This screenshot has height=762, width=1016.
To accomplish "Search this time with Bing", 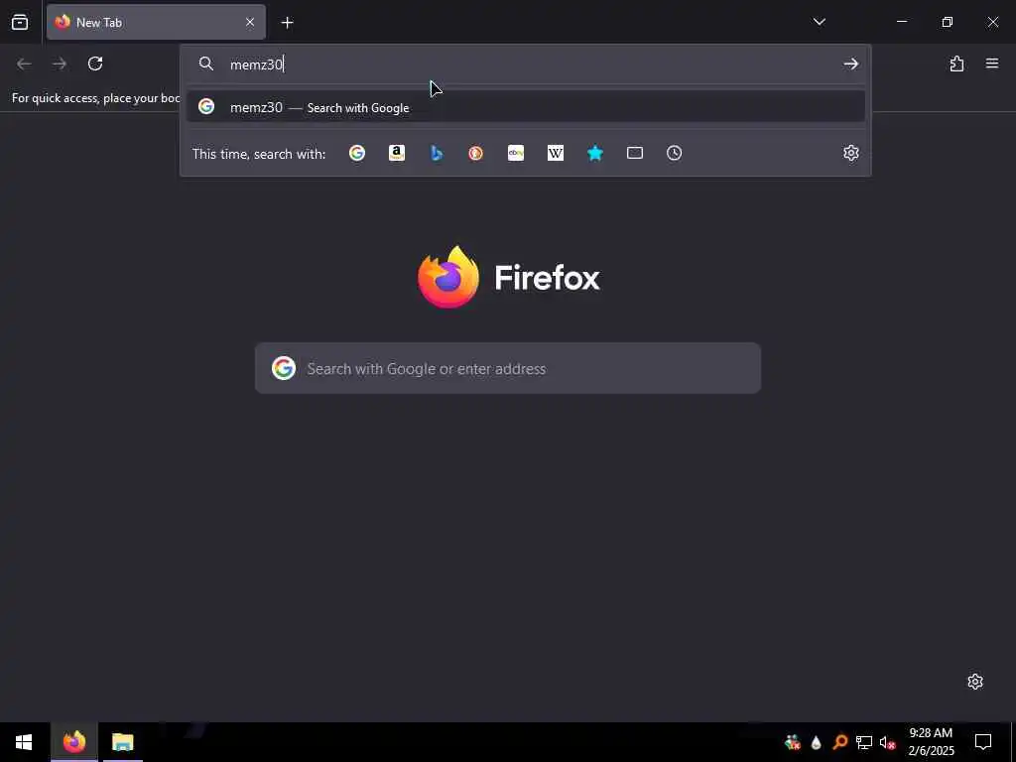I will click(x=437, y=153).
